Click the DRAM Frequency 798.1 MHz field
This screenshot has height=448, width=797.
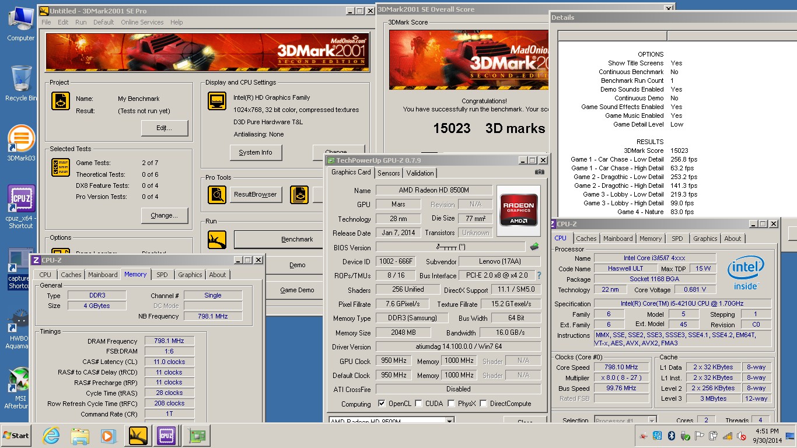169,341
